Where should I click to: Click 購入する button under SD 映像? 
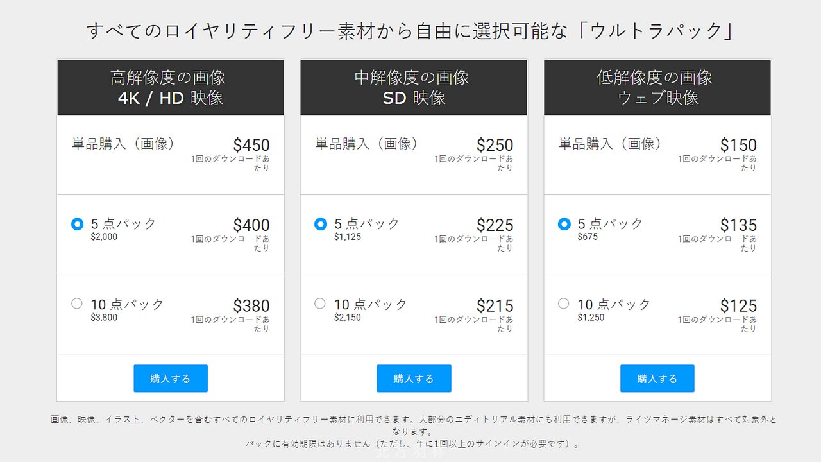[414, 379]
